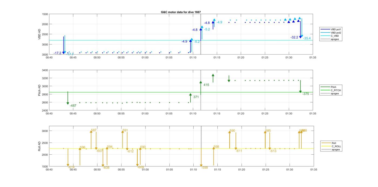
Task: Click the '-17.2' VBD data label
Action: (x=57, y=53)
